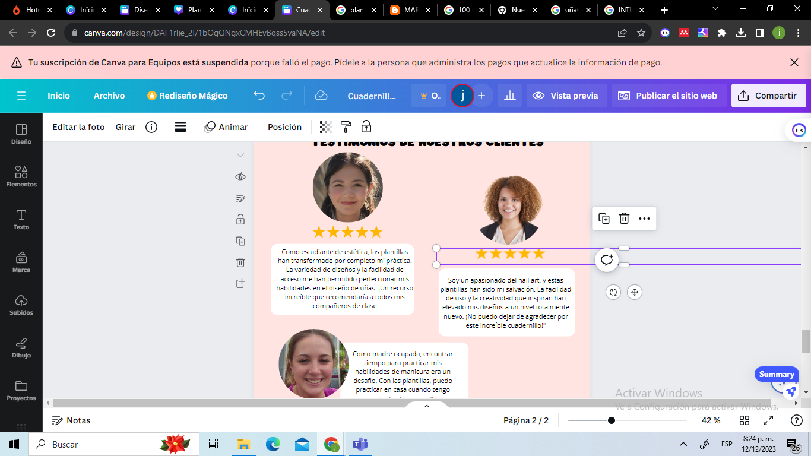Open the Posición panel
The height and width of the screenshot is (456, 811).
[x=284, y=127]
